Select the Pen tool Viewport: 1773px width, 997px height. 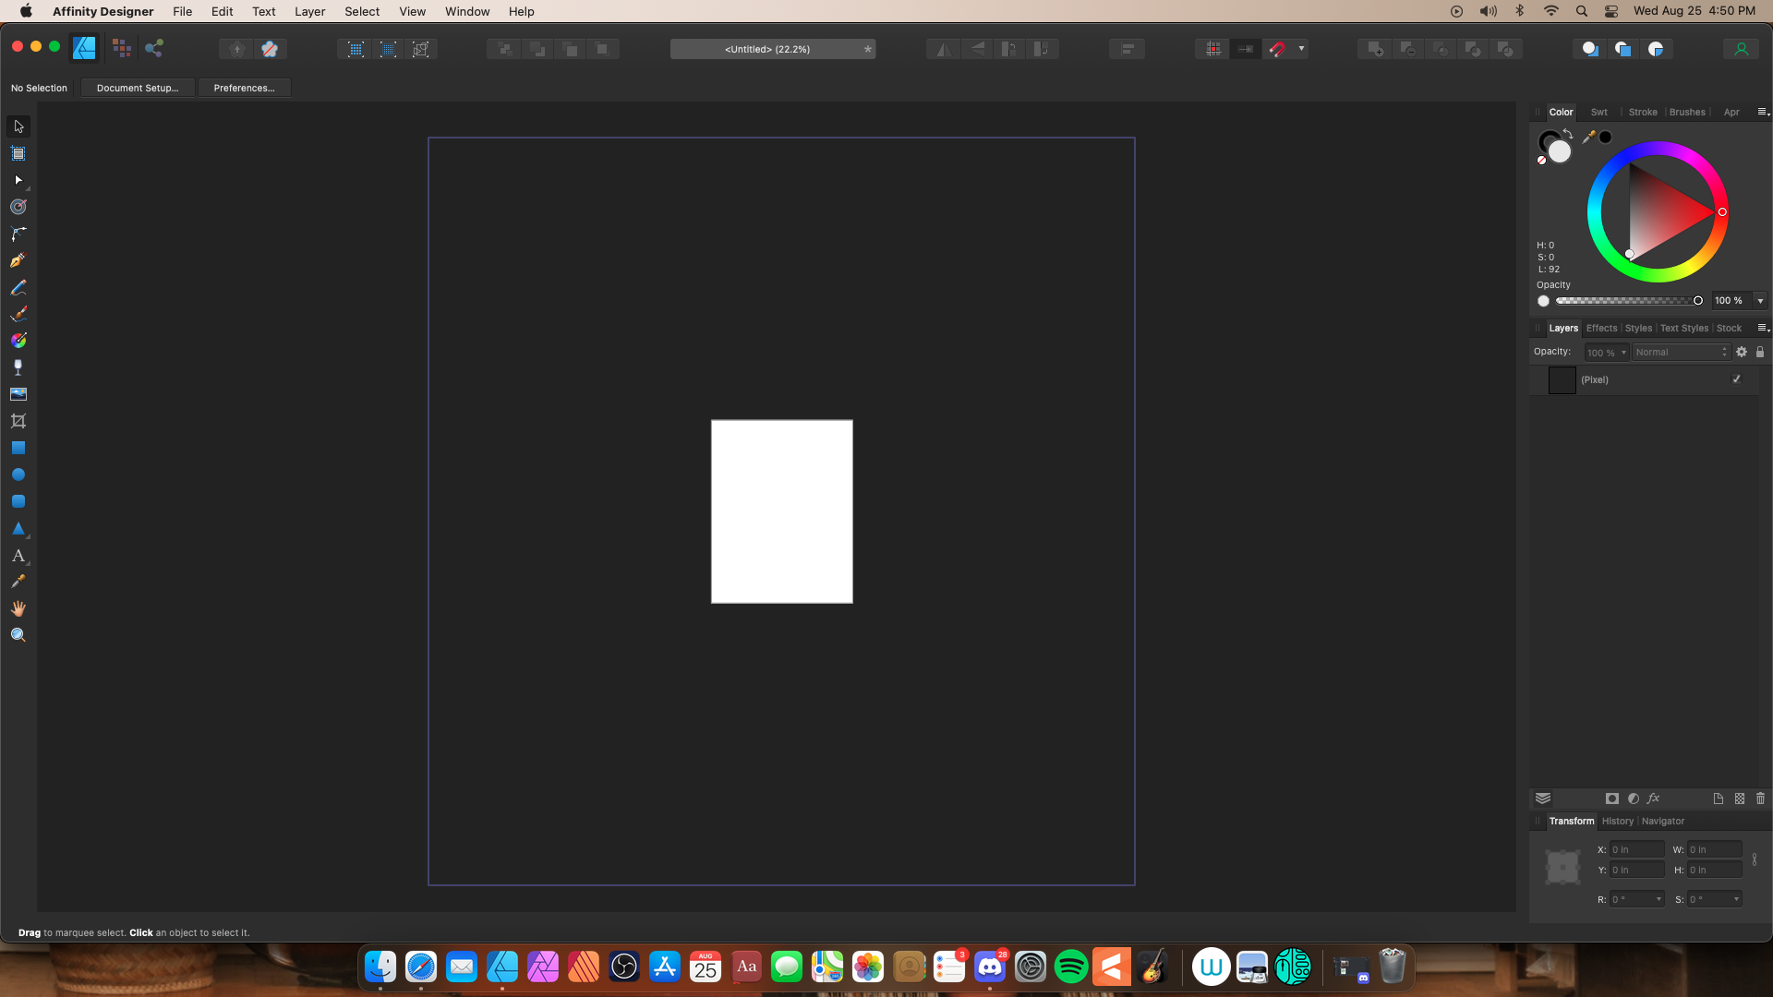pos(18,260)
